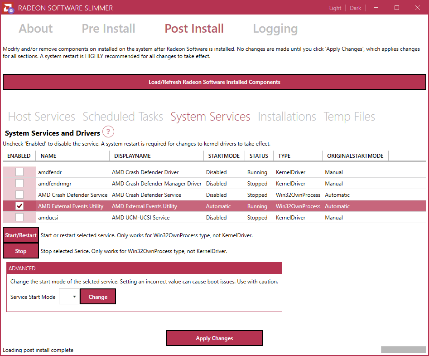Select the amdfendrmgr name cell

coord(55,184)
